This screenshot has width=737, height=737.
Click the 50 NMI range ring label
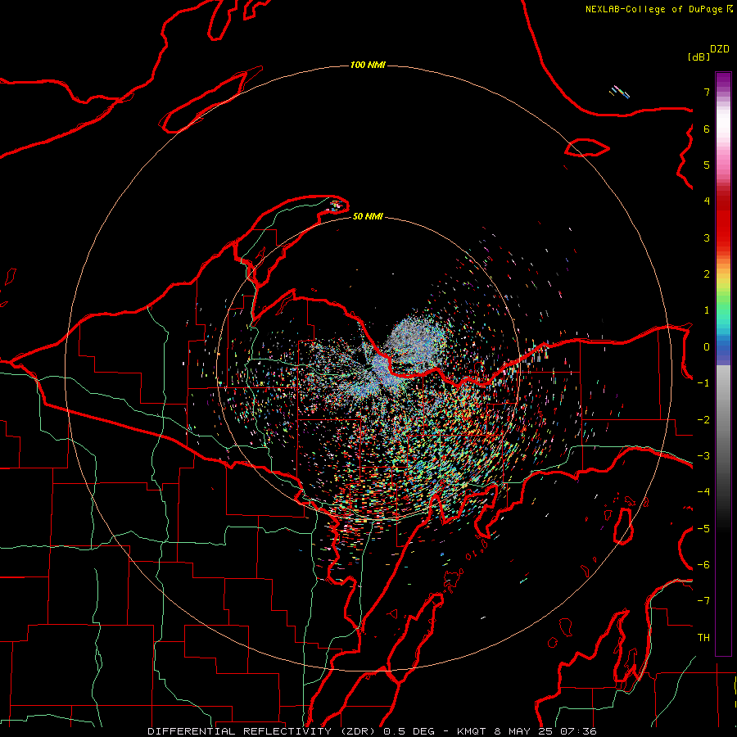click(x=368, y=216)
